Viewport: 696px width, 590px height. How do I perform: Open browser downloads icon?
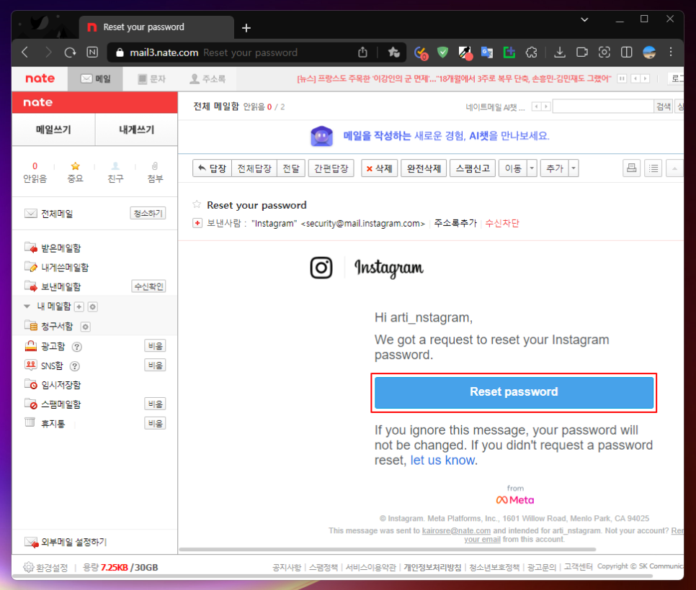tap(560, 53)
